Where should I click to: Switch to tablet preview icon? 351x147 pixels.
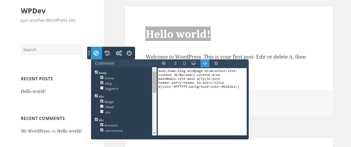click(184, 63)
